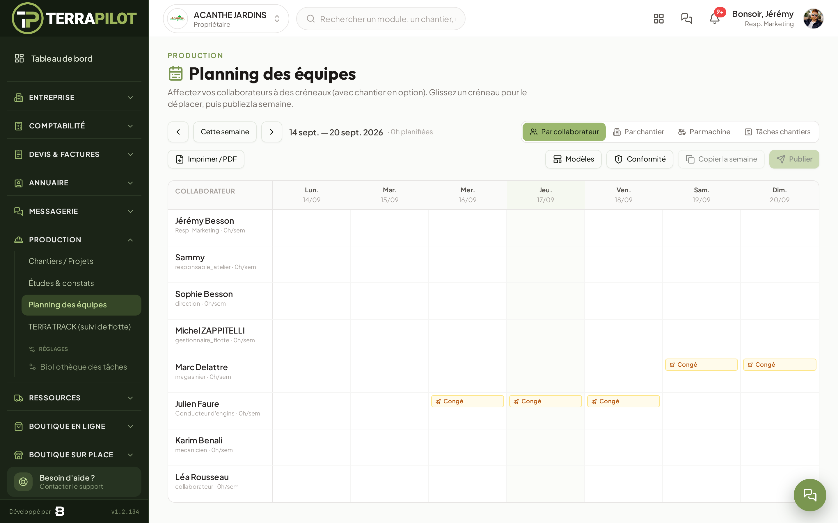Click Jérémy's profile avatar
The width and height of the screenshot is (838, 523).
pyautogui.click(x=813, y=19)
